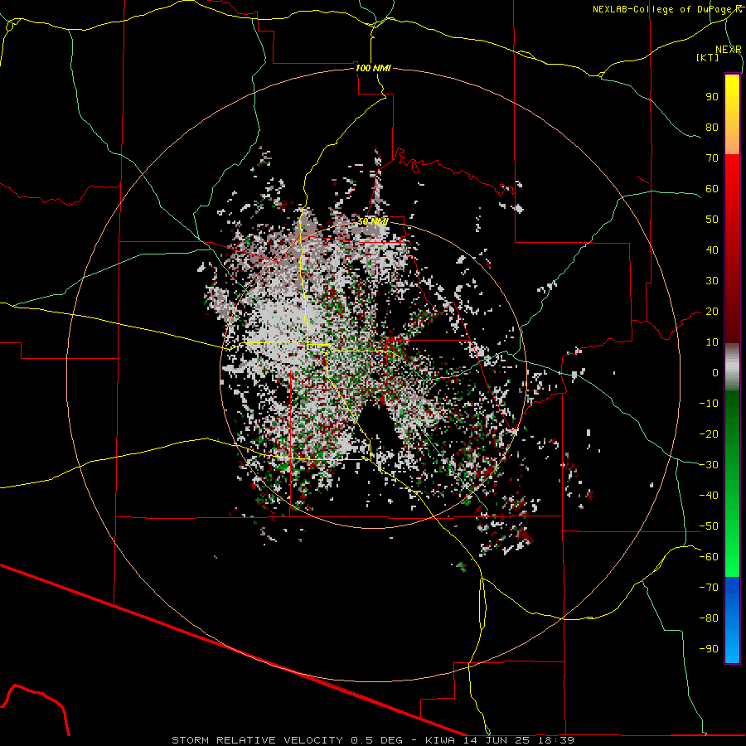Pick the yellow-orange segment of the velocity colorbar
The width and height of the screenshot is (746, 746).
click(x=732, y=114)
